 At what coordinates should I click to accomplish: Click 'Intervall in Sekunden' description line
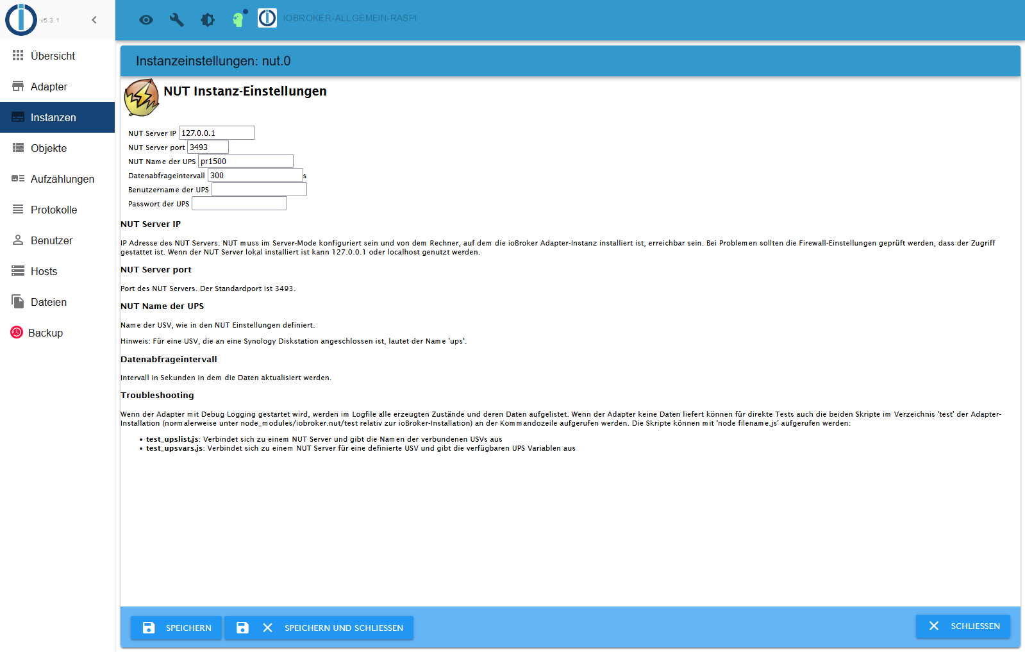click(226, 378)
